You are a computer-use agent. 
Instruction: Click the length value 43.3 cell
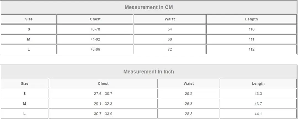[258, 94]
